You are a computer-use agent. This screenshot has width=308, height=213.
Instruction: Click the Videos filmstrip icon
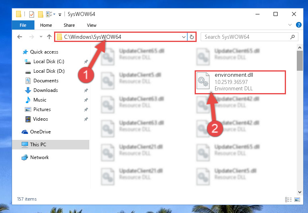[28, 119]
